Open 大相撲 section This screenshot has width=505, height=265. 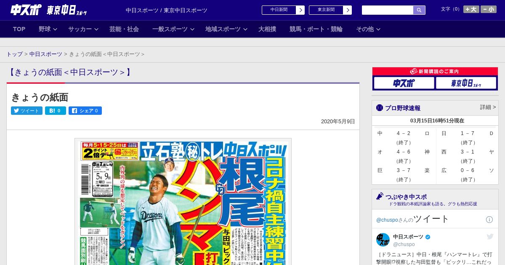[267, 29]
